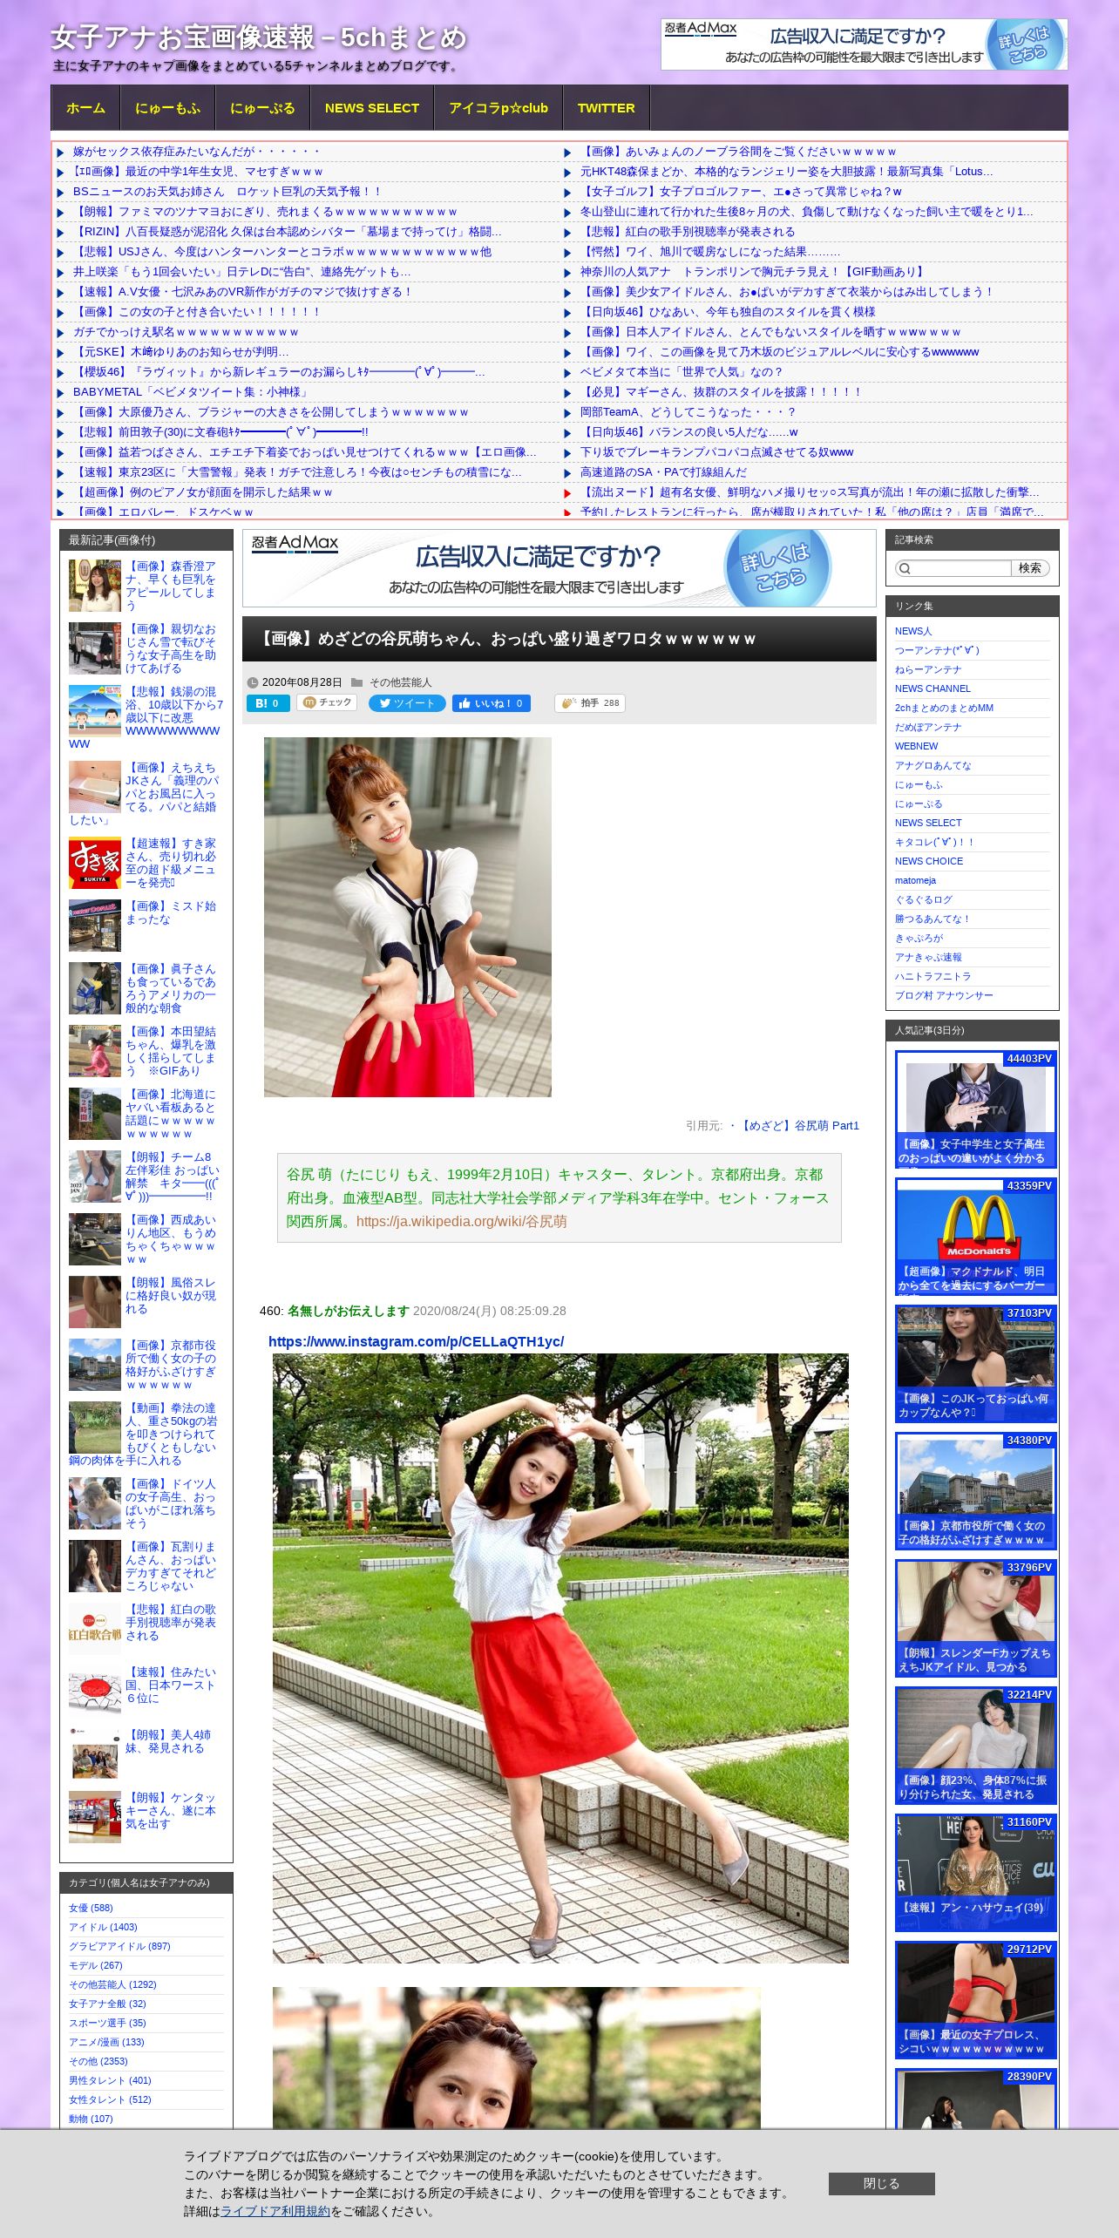Image resolution: width=1119 pixels, height=2238 pixels.
Task: Open the アニメ/漫画 (133) category
Action: pos(106,2042)
